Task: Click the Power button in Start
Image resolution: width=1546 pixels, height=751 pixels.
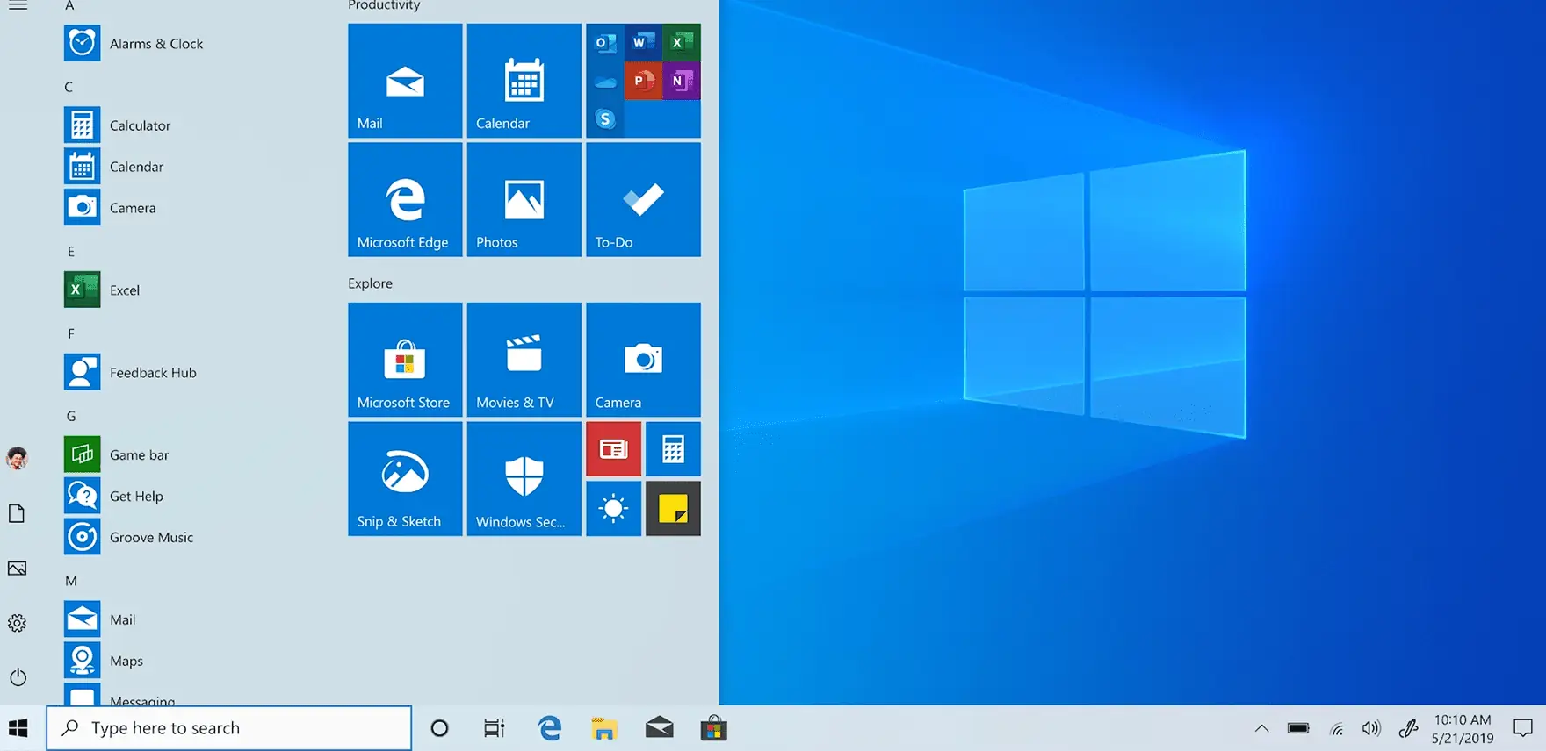Action: point(18,677)
